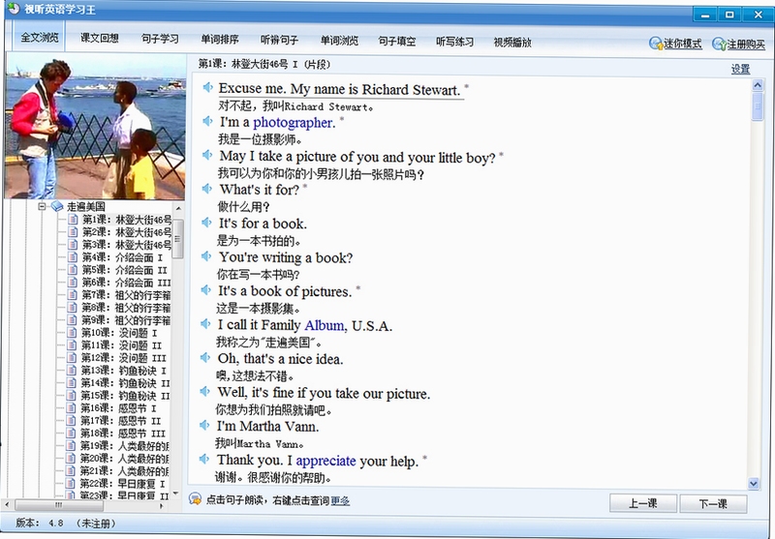Click text pane scroll-up arrow
The image size is (775, 539).
(758, 85)
